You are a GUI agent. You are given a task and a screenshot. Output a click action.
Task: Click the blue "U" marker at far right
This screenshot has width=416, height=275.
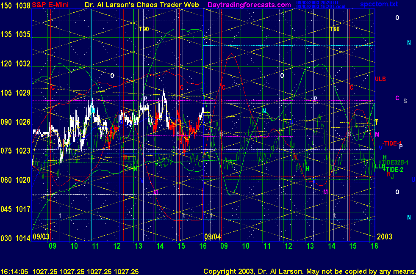(413, 180)
